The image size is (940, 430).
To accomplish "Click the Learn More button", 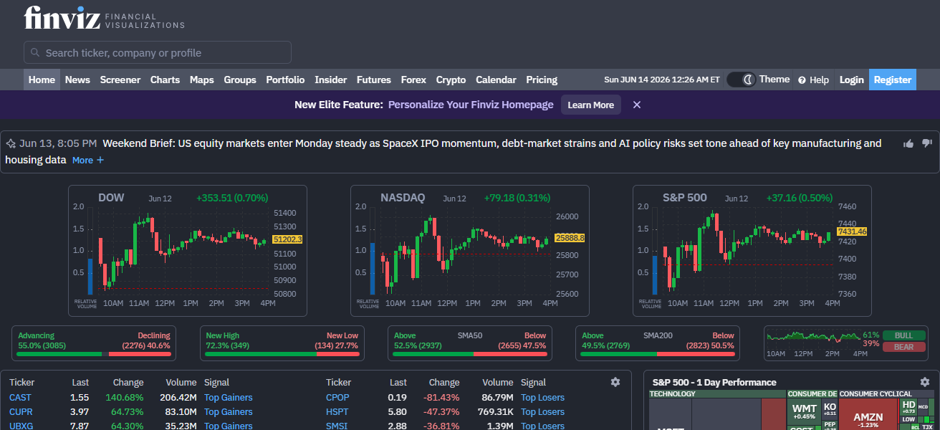I will [591, 105].
